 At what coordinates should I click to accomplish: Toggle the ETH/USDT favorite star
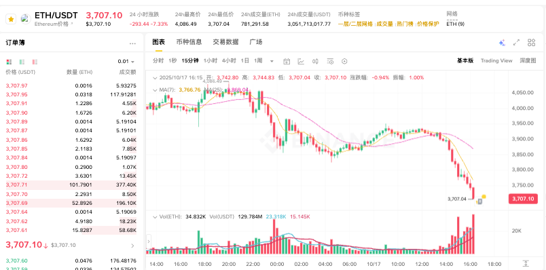pos(11,19)
